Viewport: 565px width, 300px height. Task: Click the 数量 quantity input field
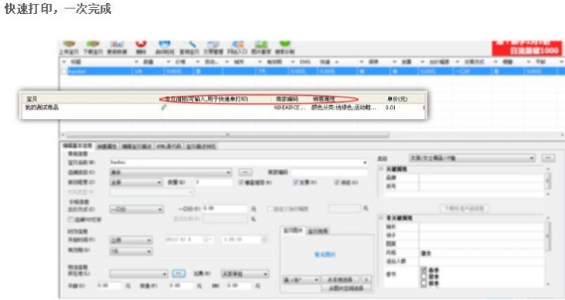coord(214,182)
